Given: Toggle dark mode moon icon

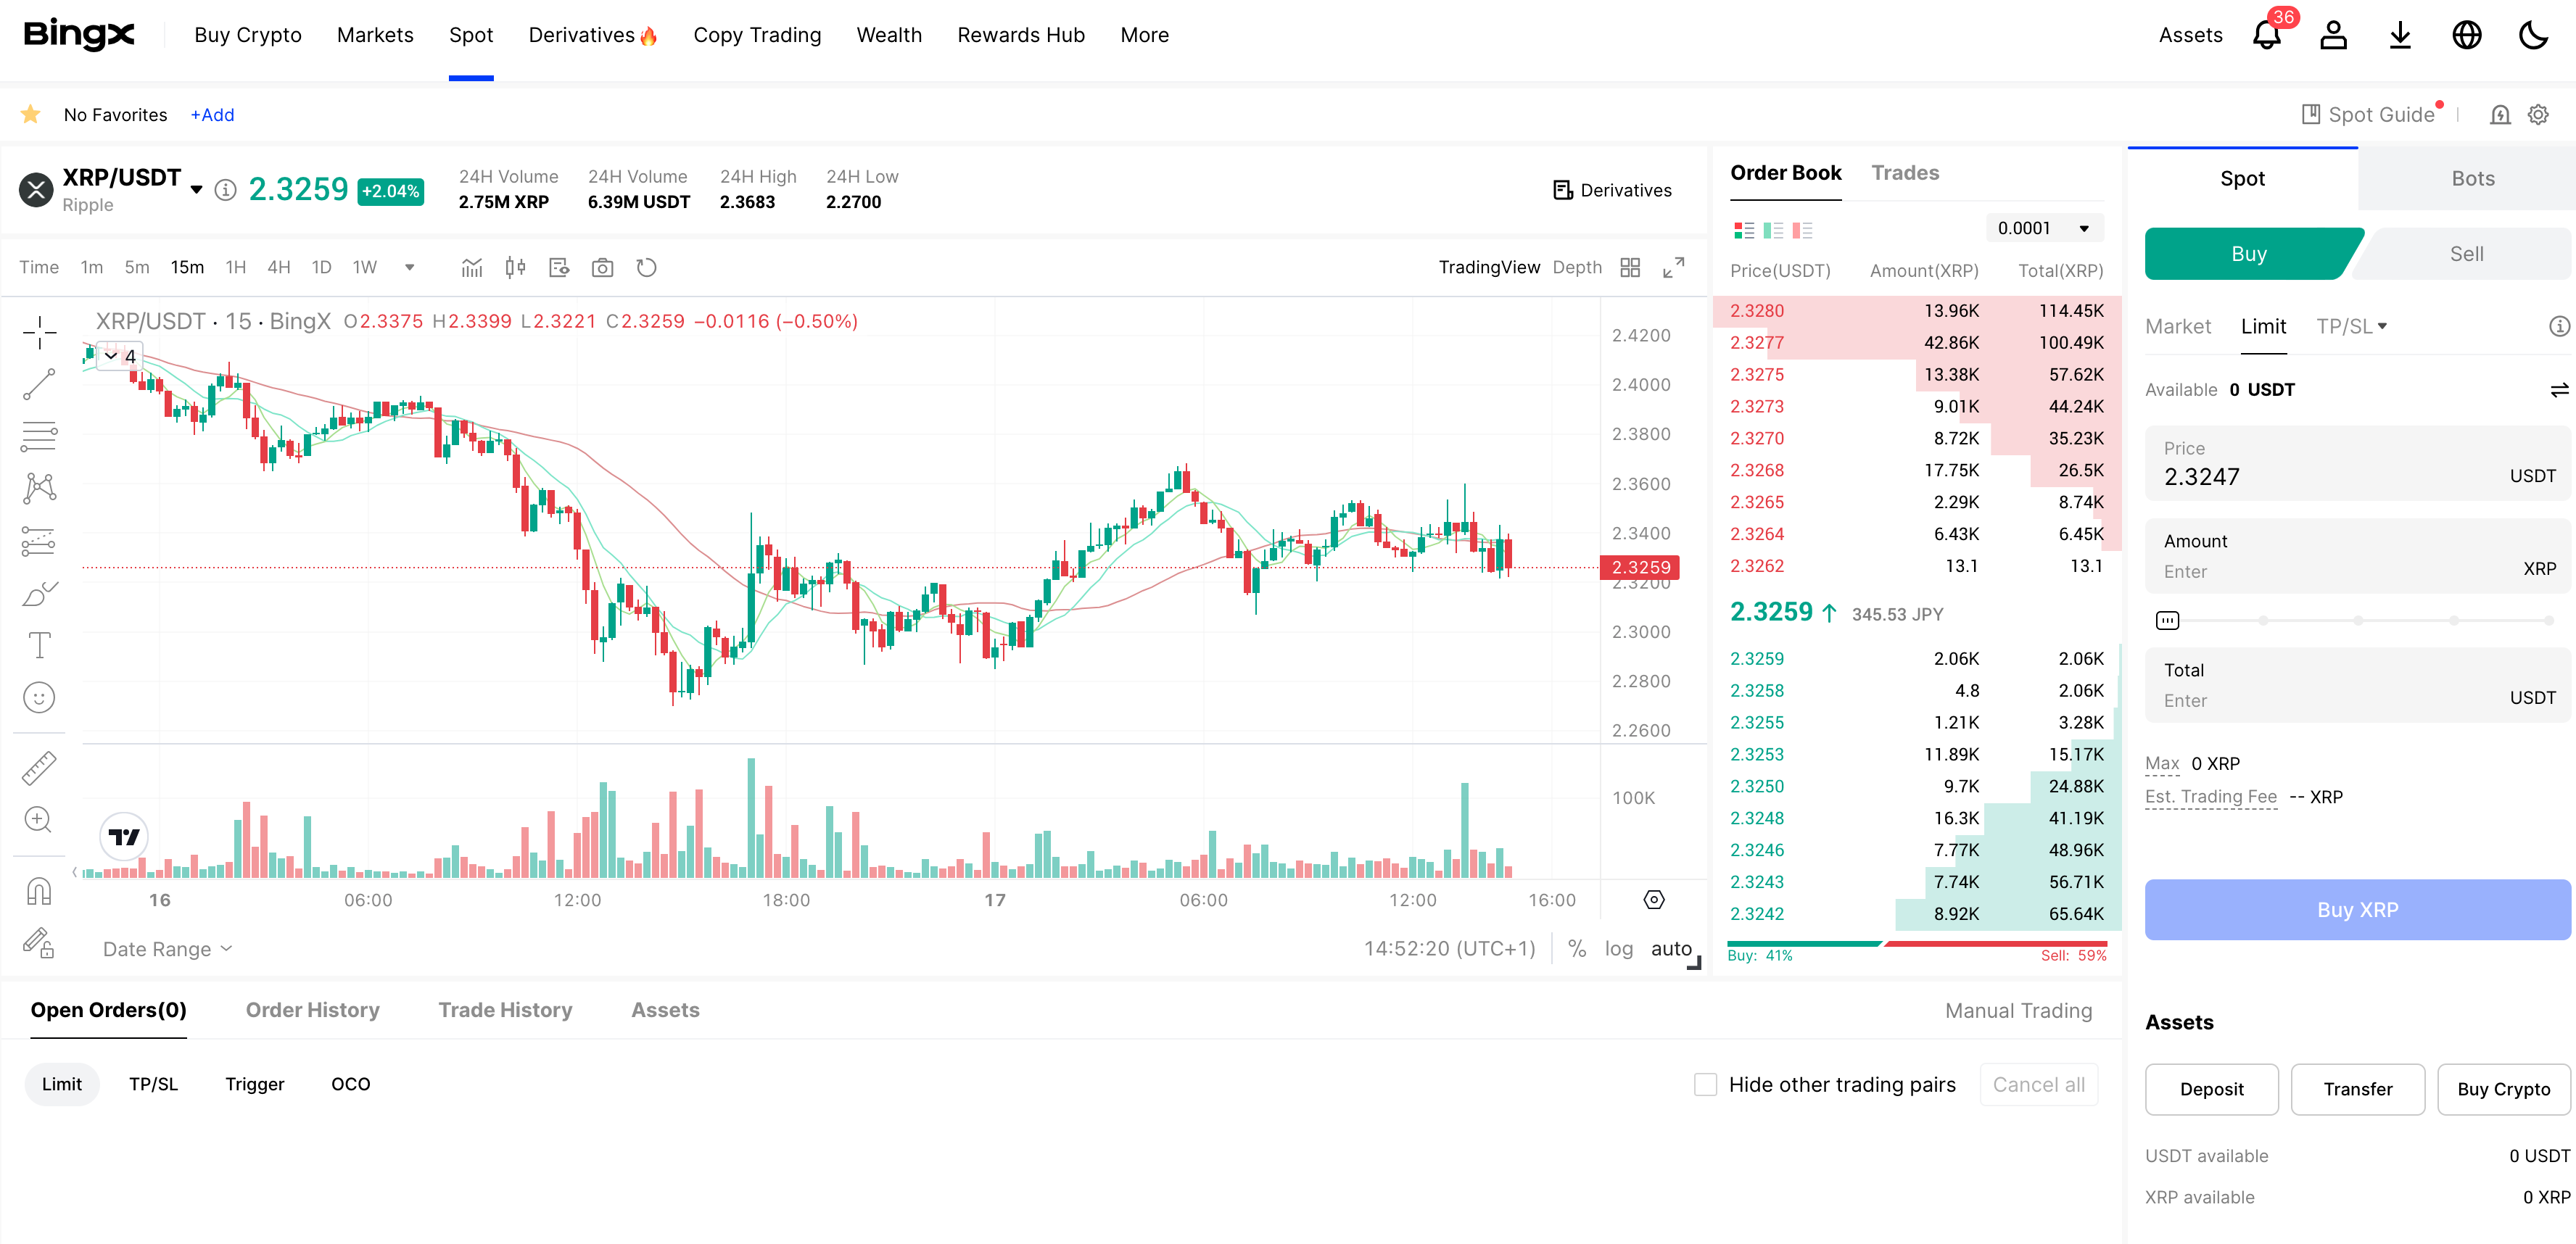Looking at the screenshot, I should pos(2533,35).
